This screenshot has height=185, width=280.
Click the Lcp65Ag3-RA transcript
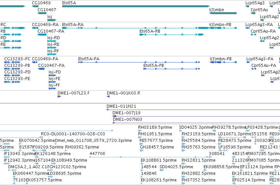[247, 28]
